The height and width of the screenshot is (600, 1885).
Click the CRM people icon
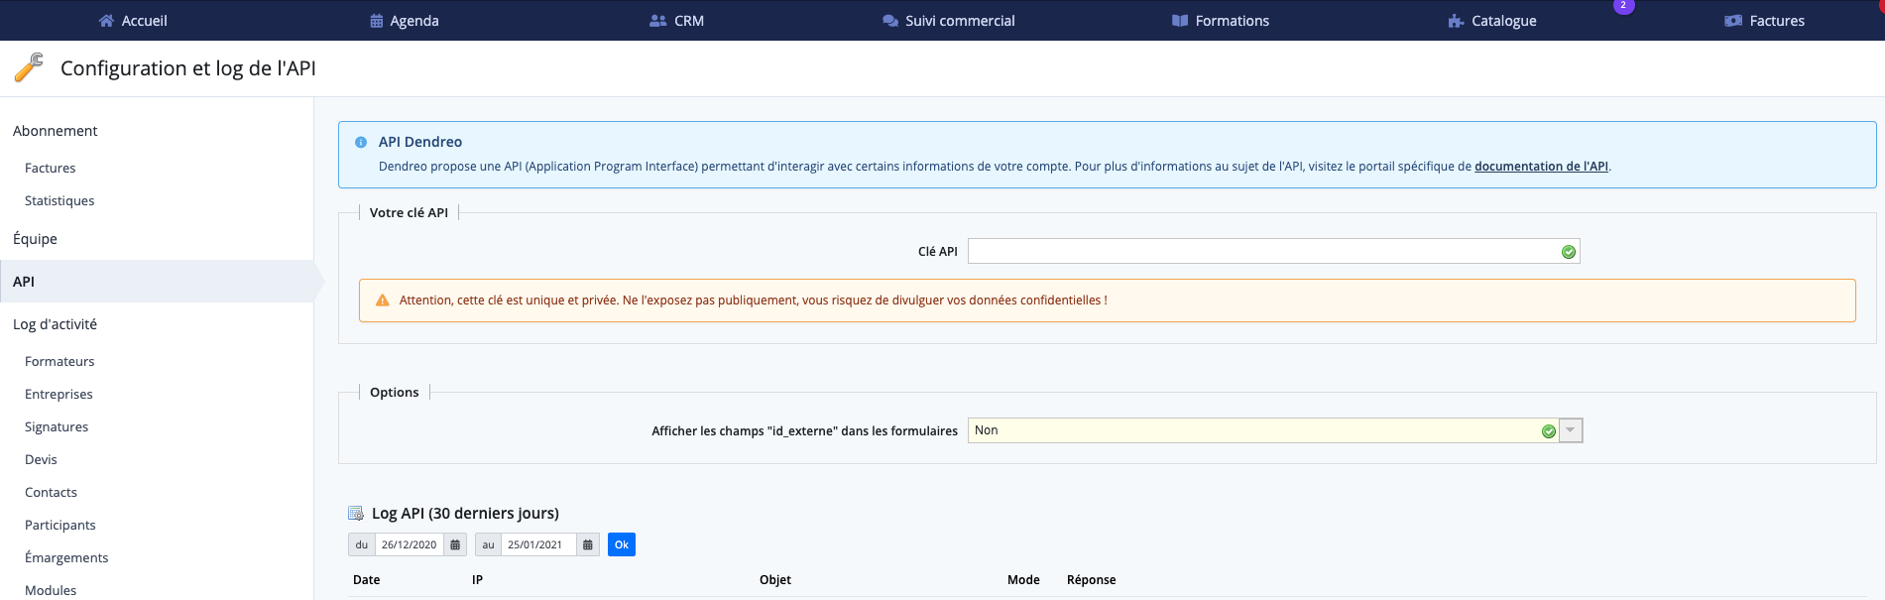658,21
